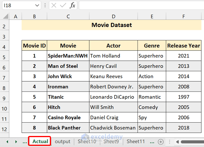Select the Tom Holland cell
The width and height of the screenshot is (204, 147).
coord(113,56)
